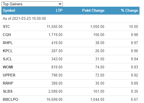Image resolution: width=144 pixels, height=103 pixels.
Task: Select the UPPER stock symbol
Action: [x=9, y=75]
